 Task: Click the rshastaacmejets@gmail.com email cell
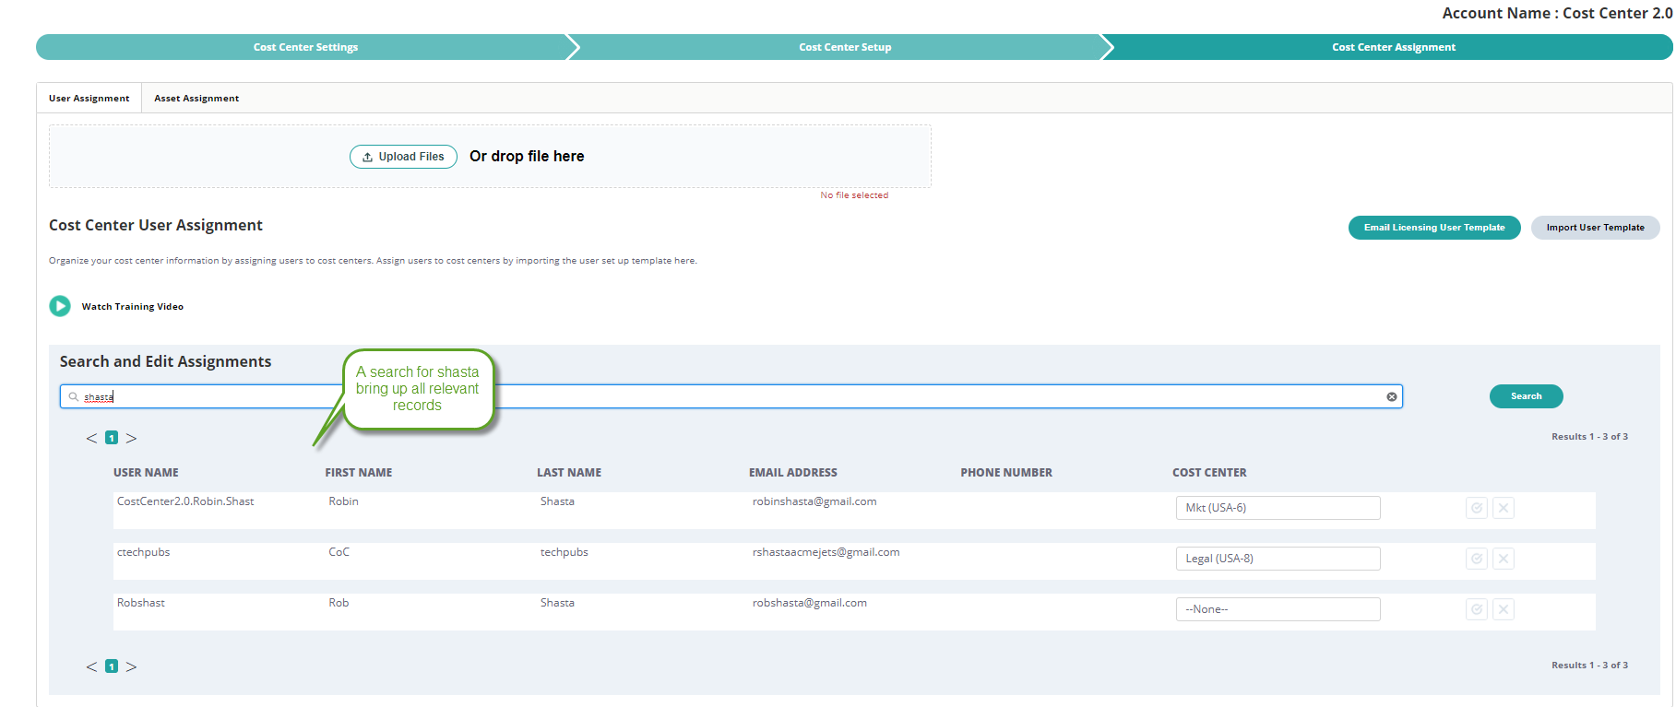pos(826,552)
